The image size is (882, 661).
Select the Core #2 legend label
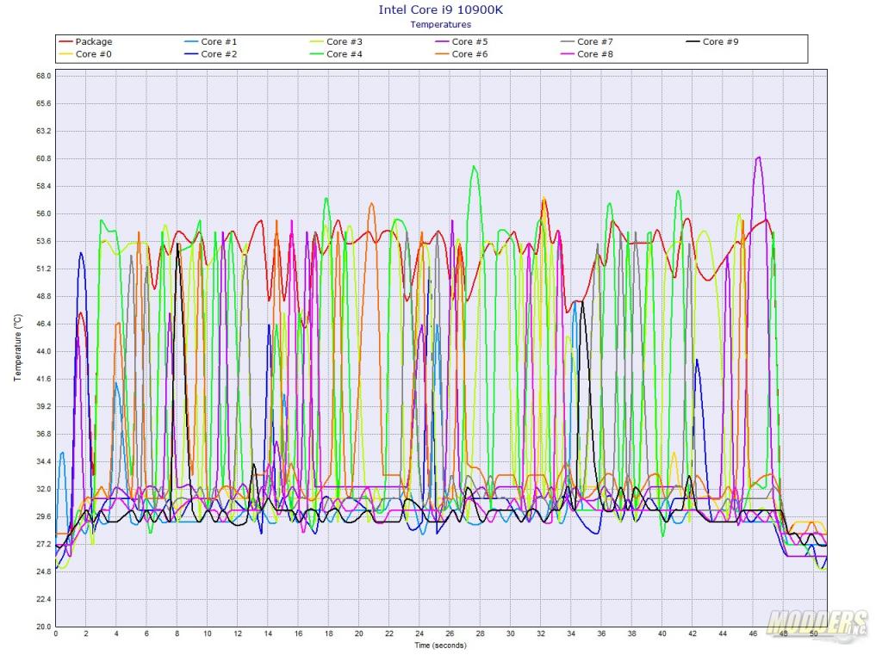pos(219,54)
